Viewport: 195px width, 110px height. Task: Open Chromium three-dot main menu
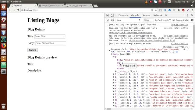click(x=193, y=10)
